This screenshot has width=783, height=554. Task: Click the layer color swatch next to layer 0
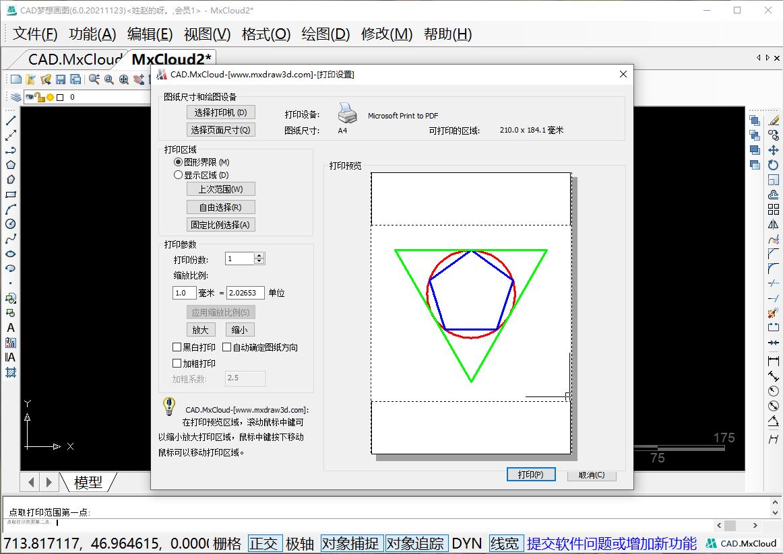[60, 97]
